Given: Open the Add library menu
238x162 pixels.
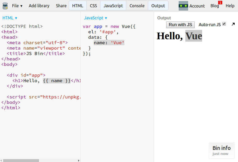Looking at the screenshot, I should coord(39,6).
